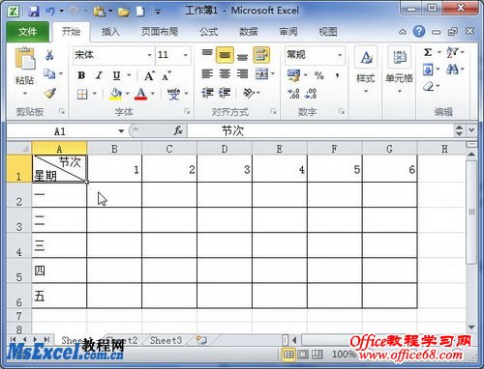Click the Increase Decimal icon
The height and width of the screenshot is (369, 484).
(293, 94)
